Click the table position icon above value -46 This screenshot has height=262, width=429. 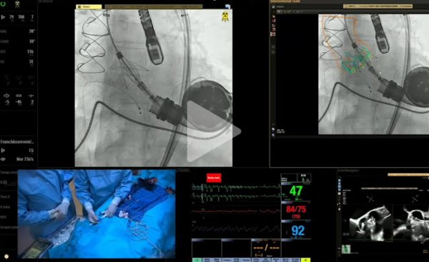click(x=19, y=96)
